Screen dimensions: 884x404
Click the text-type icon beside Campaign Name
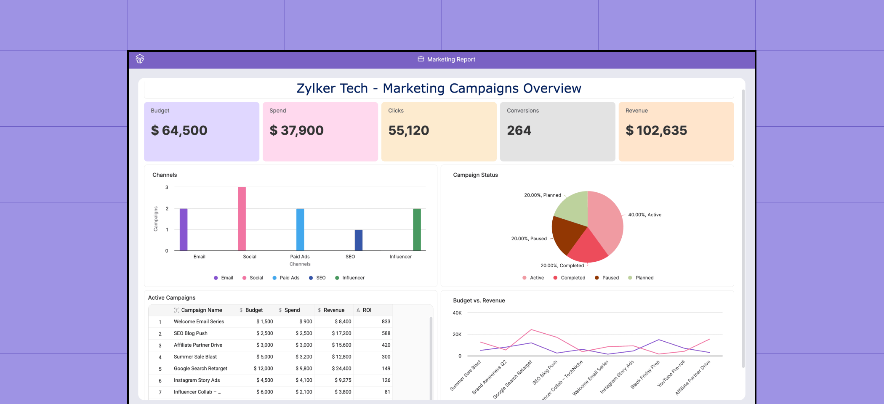click(177, 310)
